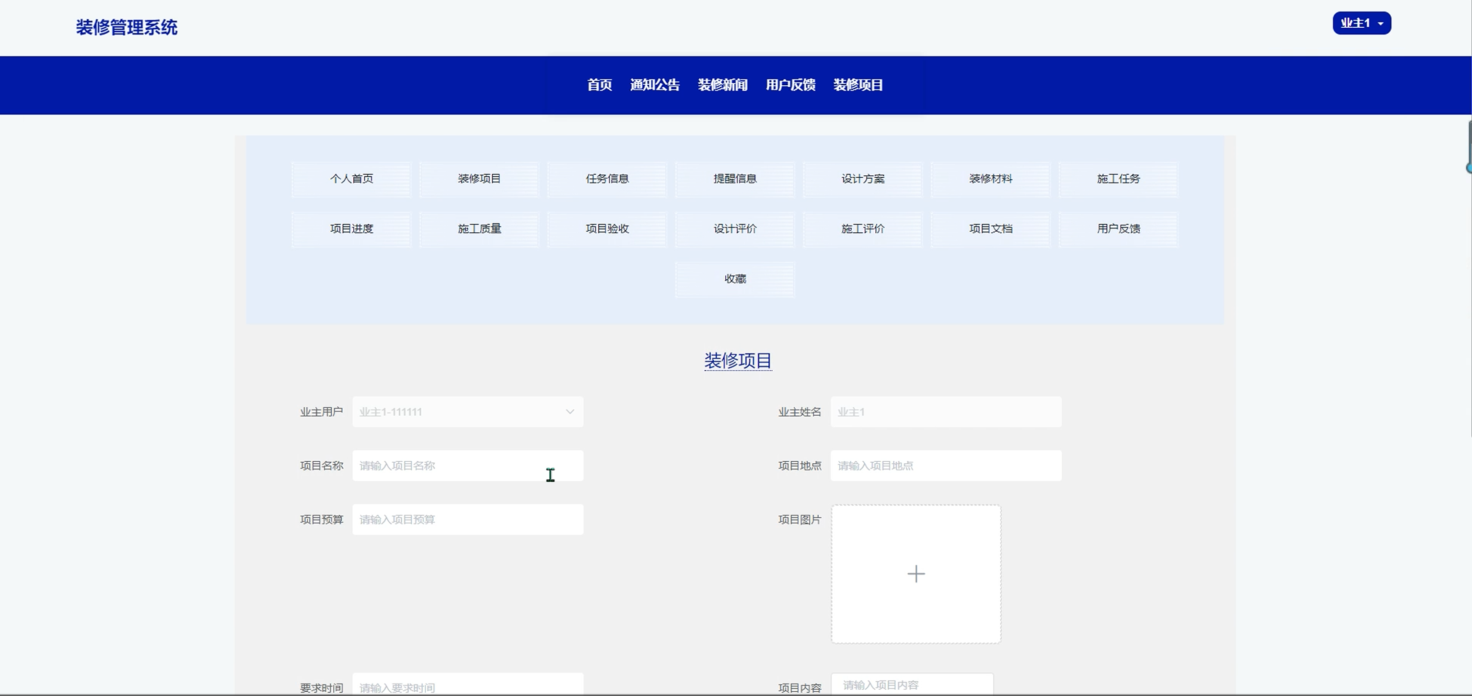Open the 业主1 user dropdown menu

point(1361,23)
